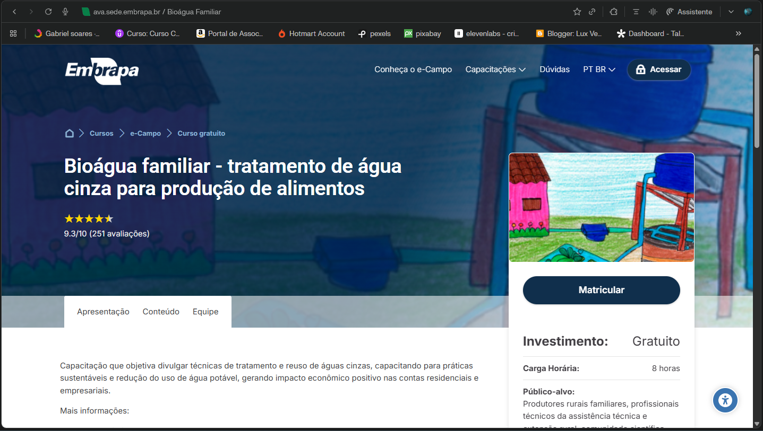
Task: Navigate back with the browser arrow
Action: coord(14,11)
